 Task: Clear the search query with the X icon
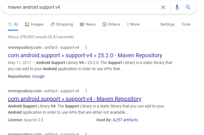(x=163, y=7)
